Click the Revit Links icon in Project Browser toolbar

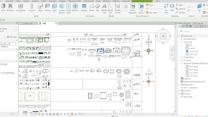[x=205, y=26]
